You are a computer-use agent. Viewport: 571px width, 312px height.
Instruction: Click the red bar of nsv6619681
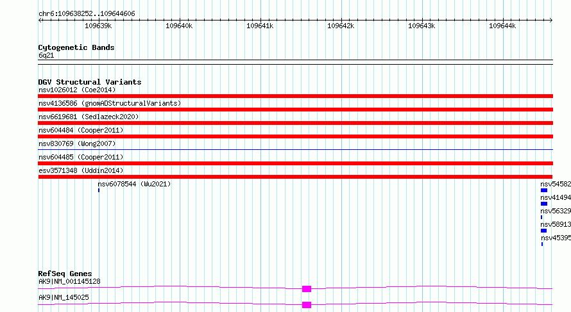(x=295, y=123)
